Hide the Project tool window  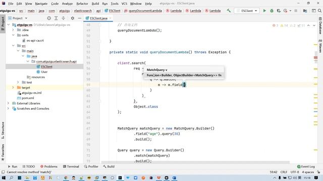(80, 18)
